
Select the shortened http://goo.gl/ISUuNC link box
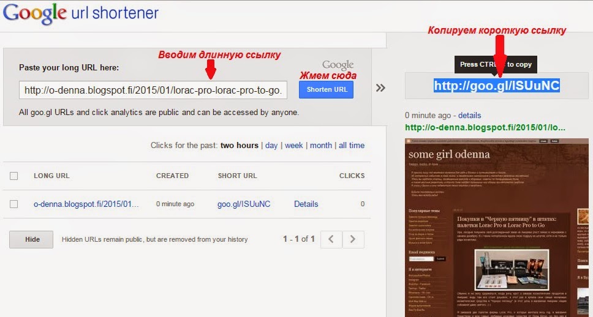pyautogui.click(x=497, y=86)
